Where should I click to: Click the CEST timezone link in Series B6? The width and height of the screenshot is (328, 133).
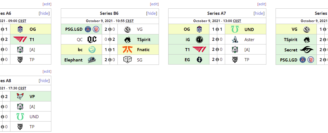coord(130,21)
